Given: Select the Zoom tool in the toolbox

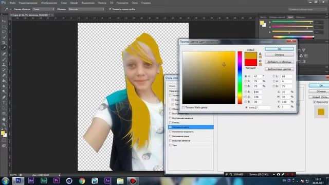Looking at the screenshot, I should point(4,124).
